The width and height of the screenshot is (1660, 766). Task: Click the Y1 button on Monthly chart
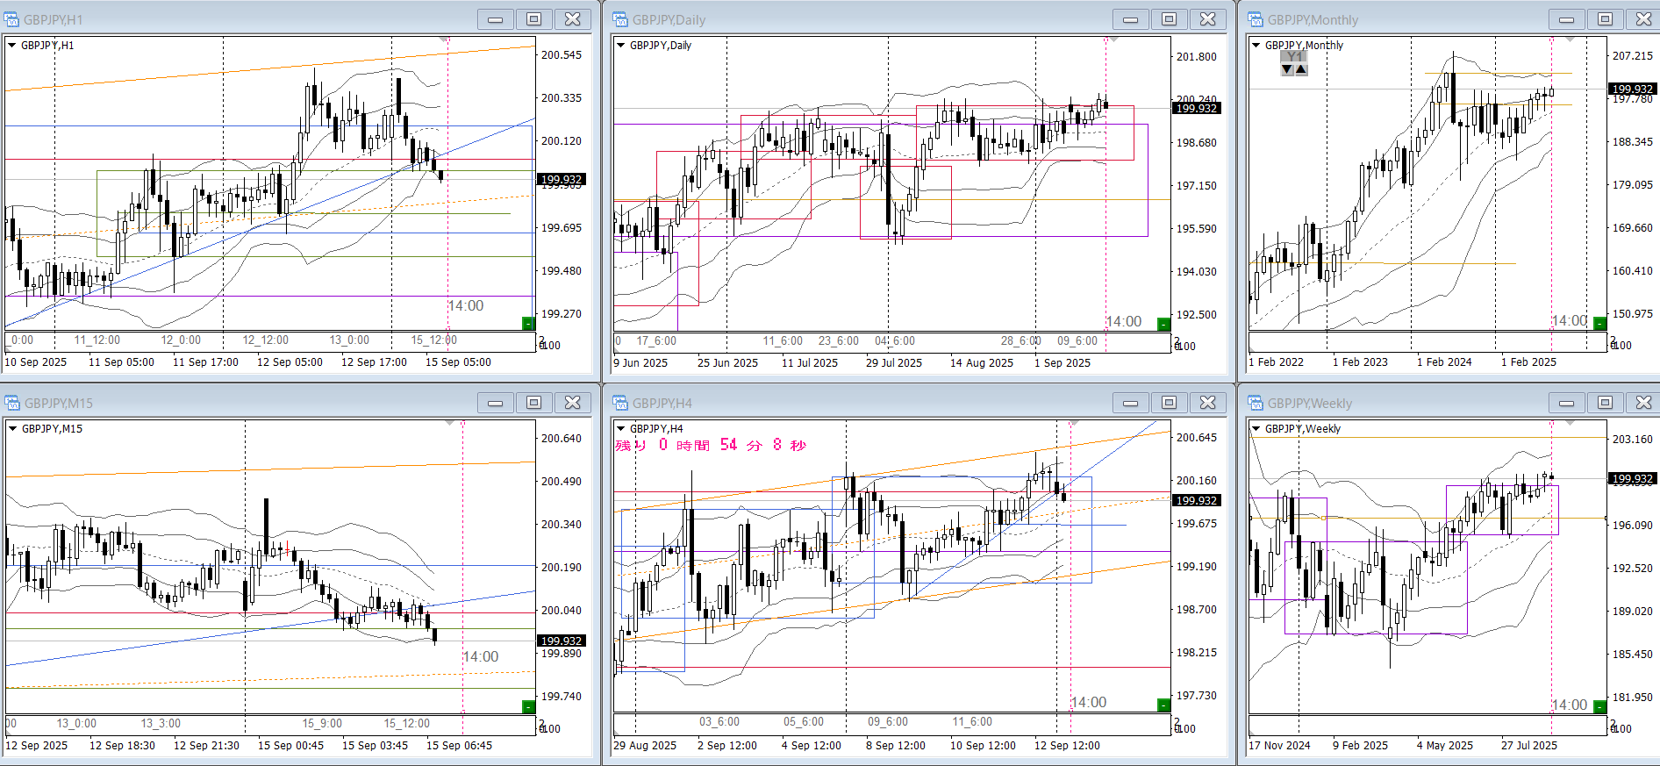(x=1294, y=57)
